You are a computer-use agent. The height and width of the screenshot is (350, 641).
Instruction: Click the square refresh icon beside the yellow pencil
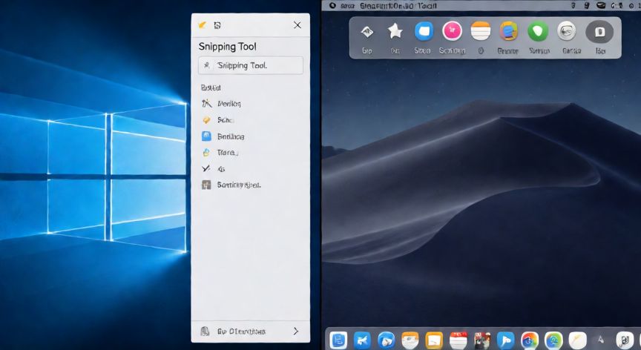[x=217, y=25]
